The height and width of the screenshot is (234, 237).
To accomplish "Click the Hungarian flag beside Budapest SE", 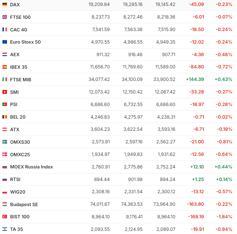I will tap(5, 204).
